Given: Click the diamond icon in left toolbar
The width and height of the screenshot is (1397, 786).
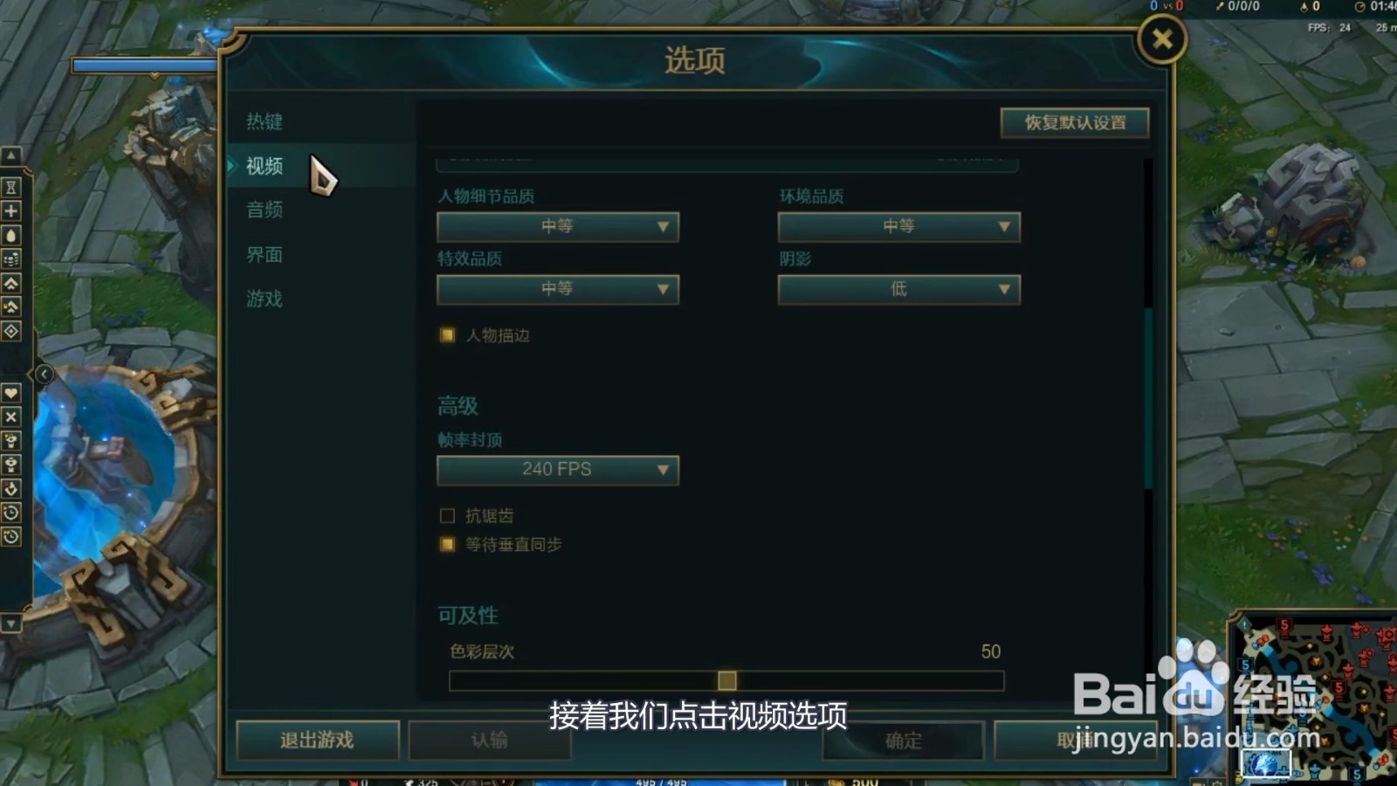Looking at the screenshot, I should pyautogui.click(x=10, y=331).
